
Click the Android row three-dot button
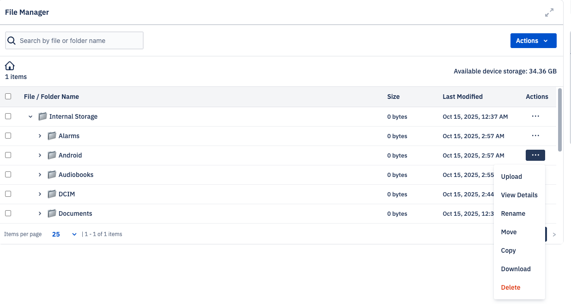535,155
